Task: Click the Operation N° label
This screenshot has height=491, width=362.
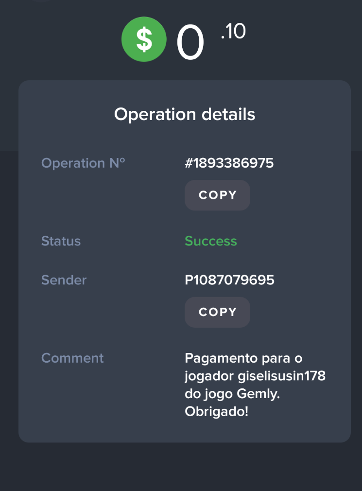Action: click(x=83, y=163)
